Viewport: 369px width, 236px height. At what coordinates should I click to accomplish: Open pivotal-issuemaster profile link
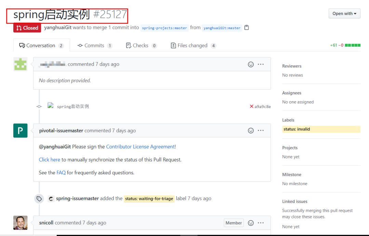click(61, 130)
